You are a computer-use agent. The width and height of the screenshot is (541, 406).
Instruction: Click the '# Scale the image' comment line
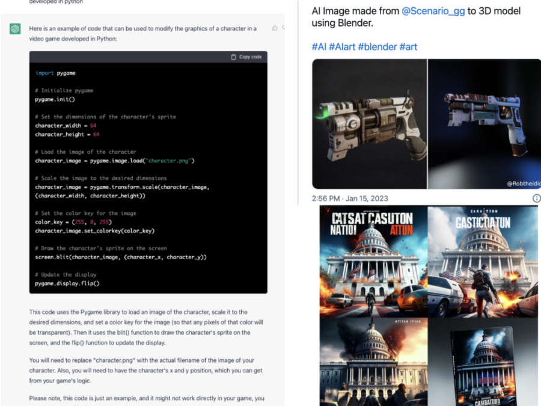coord(101,178)
